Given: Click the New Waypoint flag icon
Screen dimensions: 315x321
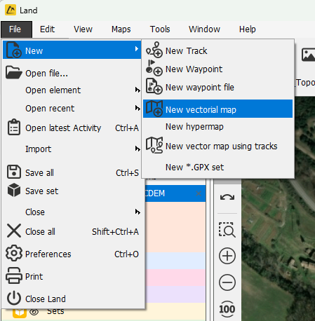Looking at the screenshot, I should [154, 68].
